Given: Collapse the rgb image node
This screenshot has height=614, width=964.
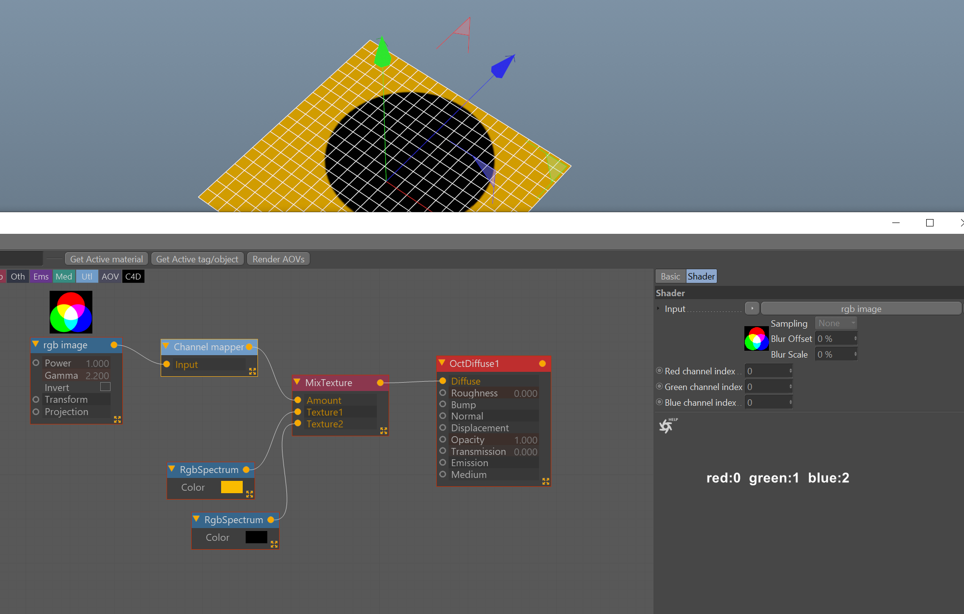Looking at the screenshot, I should point(35,344).
